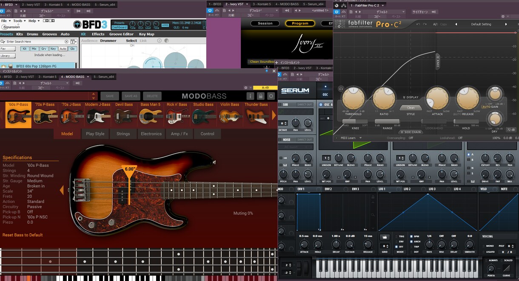
Task: Open Pro-C 2 Clean style selector
Action: [x=411, y=108]
